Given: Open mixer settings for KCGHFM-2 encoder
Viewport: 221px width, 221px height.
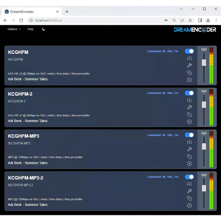Looking at the screenshot, I should 189,100.
